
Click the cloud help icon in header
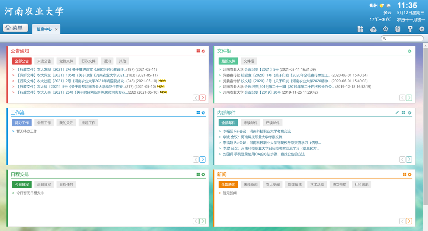(x=373, y=29)
